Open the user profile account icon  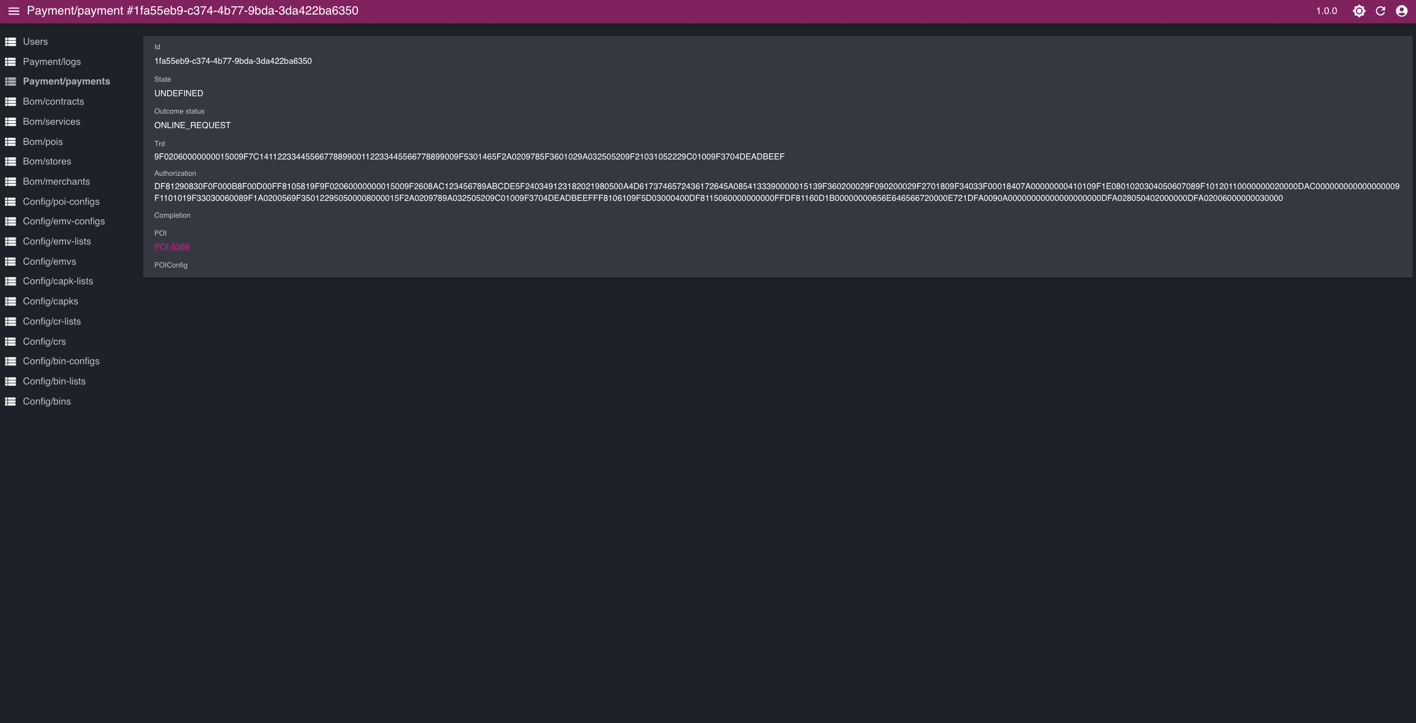[1401, 11]
